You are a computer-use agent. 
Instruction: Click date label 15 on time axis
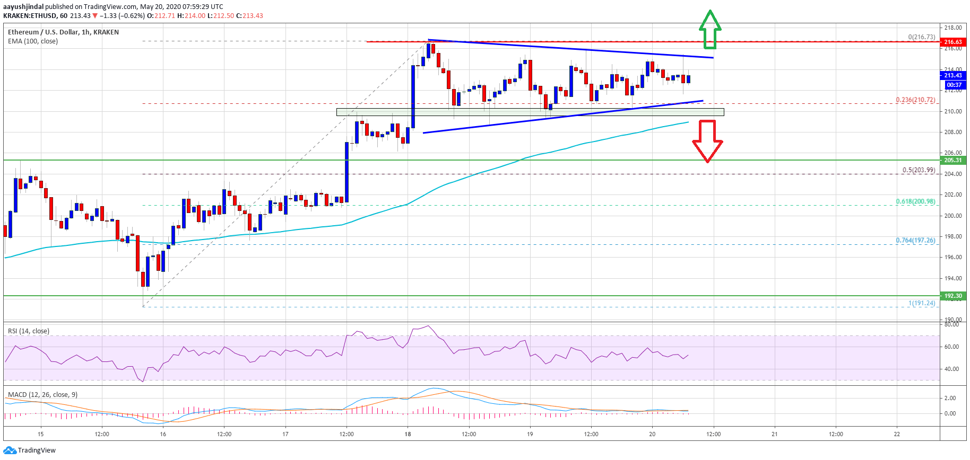click(41, 434)
